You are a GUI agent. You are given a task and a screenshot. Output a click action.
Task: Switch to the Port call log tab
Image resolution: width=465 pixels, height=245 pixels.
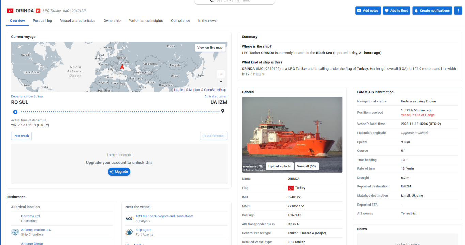pyautogui.click(x=43, y=21)
